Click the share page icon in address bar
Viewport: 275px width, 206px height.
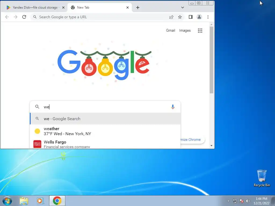point(171,17)
